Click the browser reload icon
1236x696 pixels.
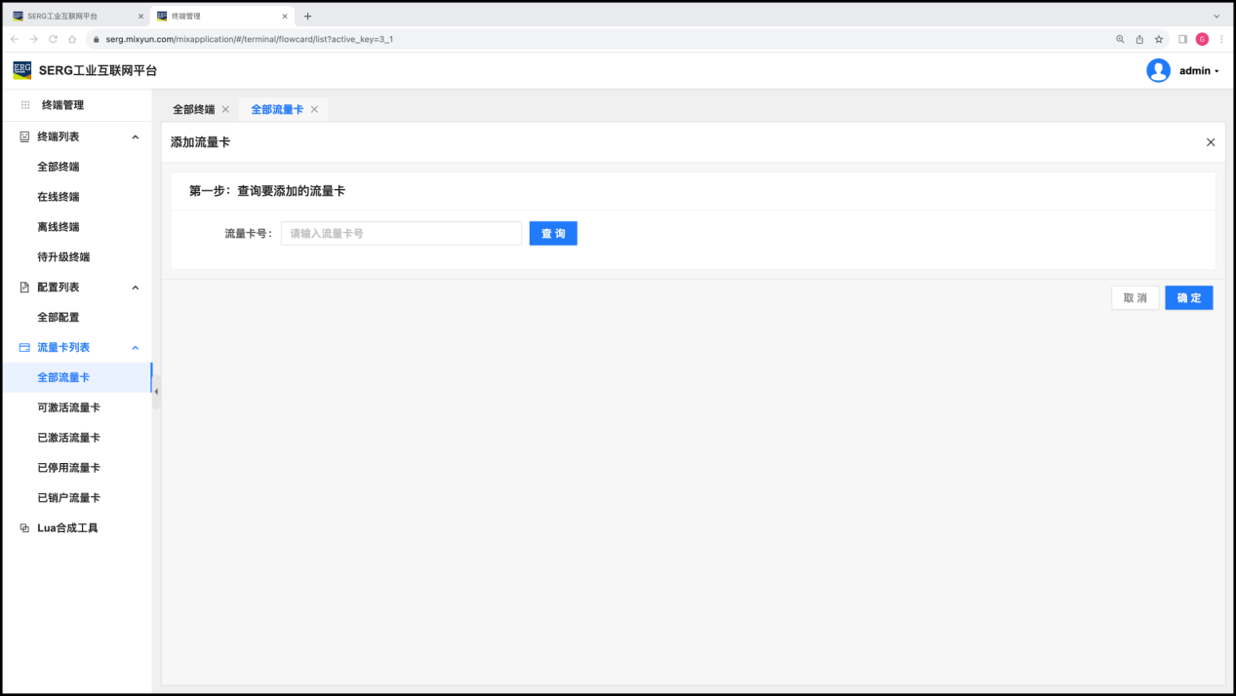(53, 39)
